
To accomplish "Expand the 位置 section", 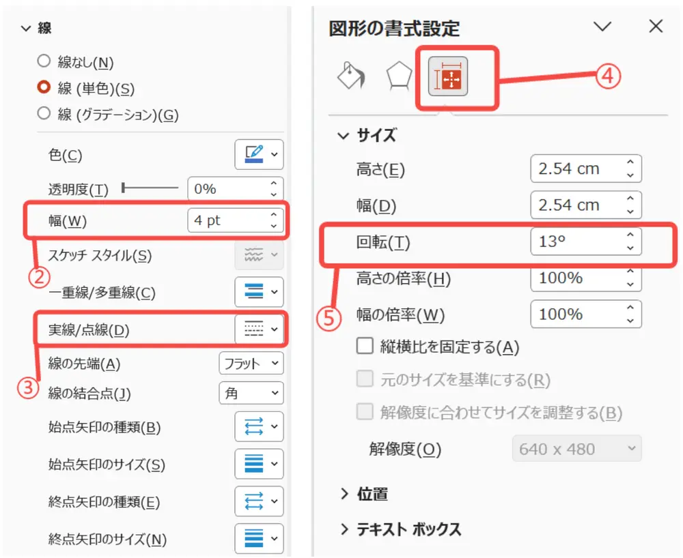I will [344, 494].
